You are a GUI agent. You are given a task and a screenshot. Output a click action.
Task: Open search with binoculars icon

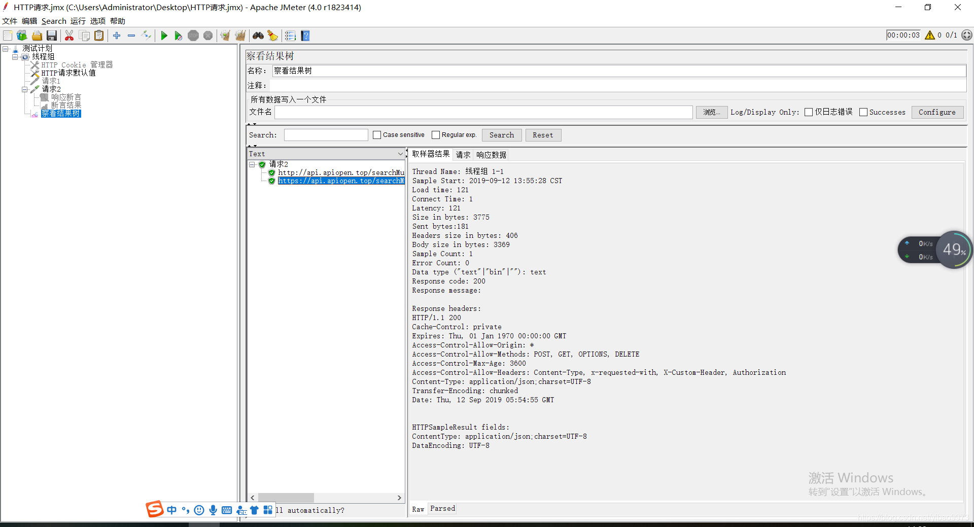pos(258,36)
